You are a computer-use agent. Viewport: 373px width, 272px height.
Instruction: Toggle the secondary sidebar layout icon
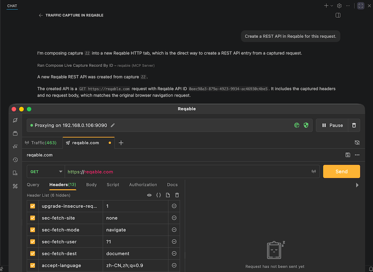tap(338, 15)
